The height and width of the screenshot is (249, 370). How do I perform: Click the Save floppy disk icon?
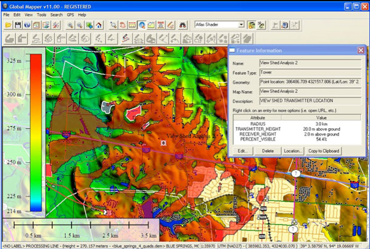click(18, 25)
